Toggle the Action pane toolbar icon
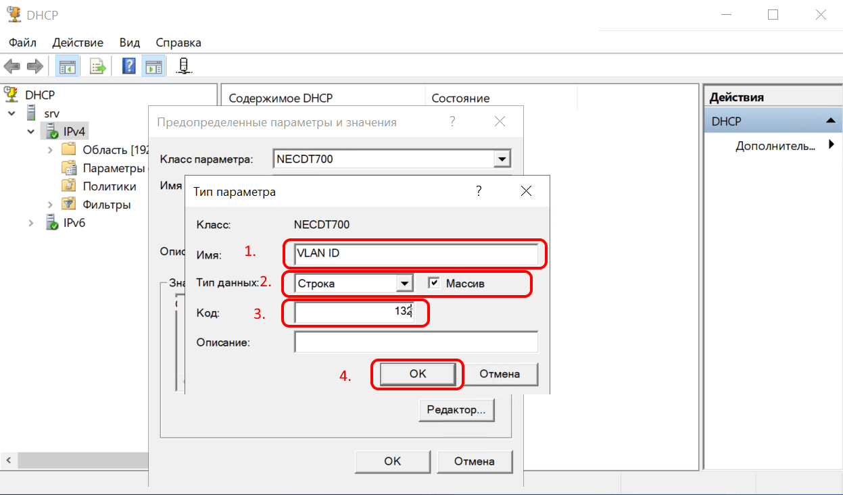Viewport: 843px width, 495px height. [x=153, y=66]
